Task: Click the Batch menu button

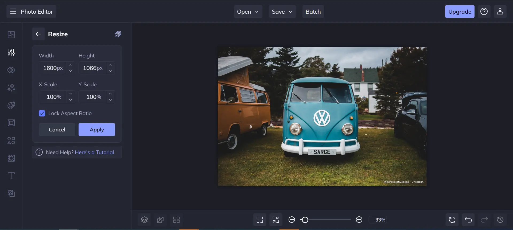Action: (x=313, y=11)
